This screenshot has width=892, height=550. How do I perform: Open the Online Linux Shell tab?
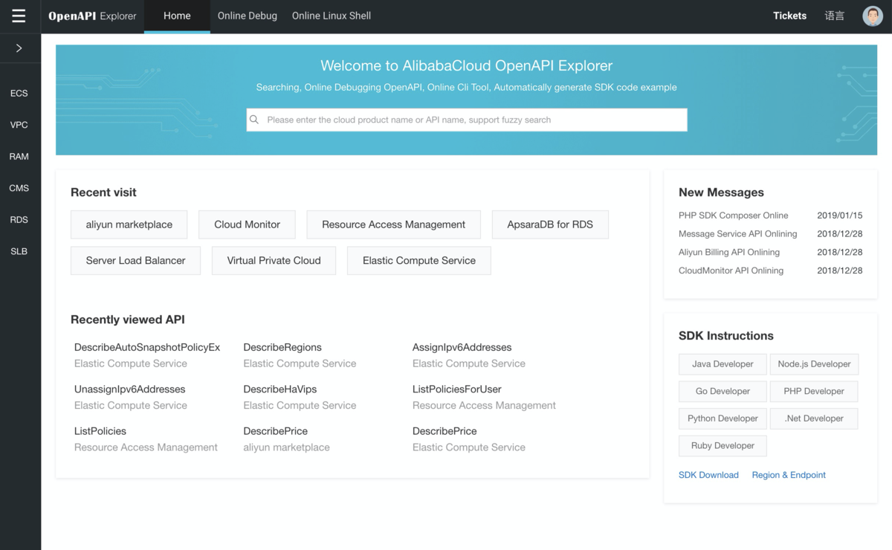331,16
